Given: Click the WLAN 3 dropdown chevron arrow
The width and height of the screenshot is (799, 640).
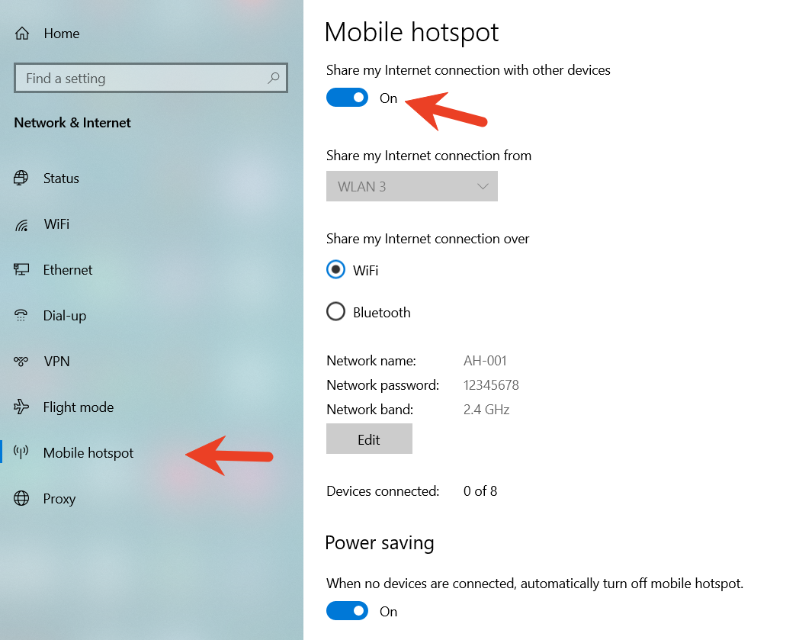Looking at the screenshot, I should click(483, 187).
